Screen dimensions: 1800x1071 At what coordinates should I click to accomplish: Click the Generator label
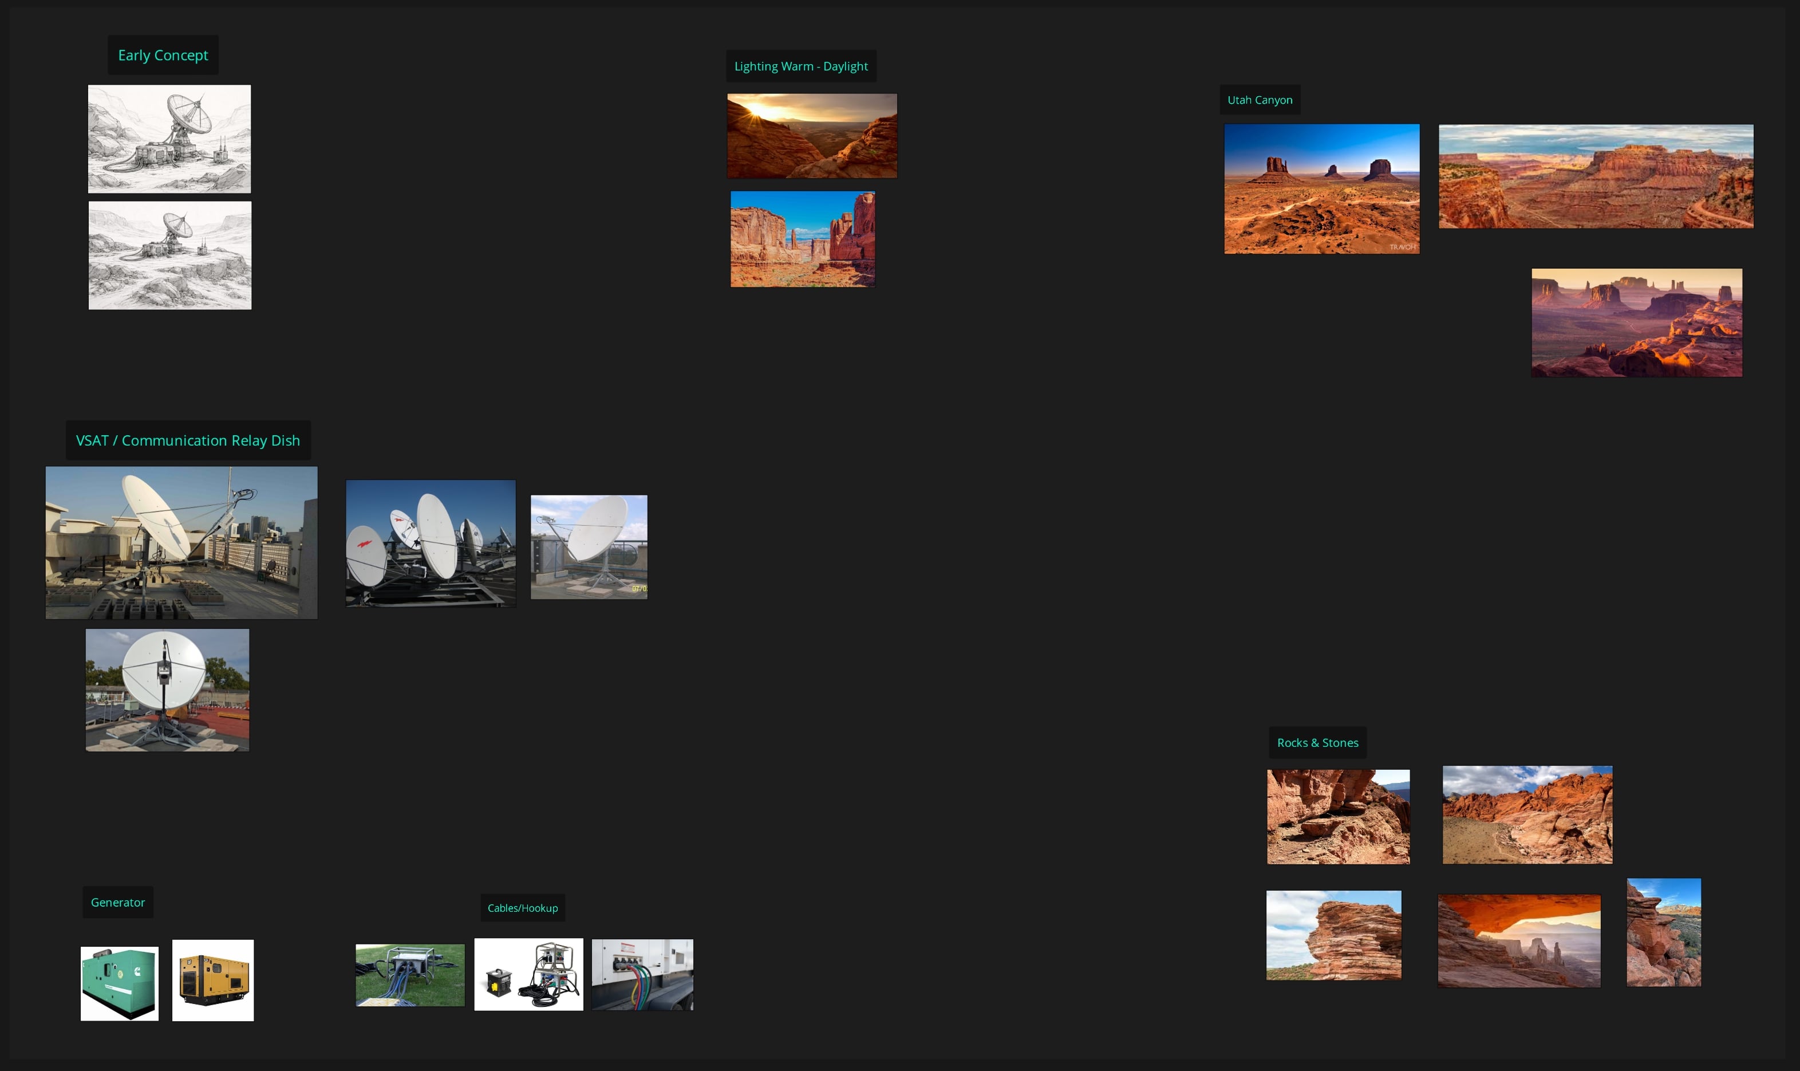pyautogui.click(x=117, y=902)
